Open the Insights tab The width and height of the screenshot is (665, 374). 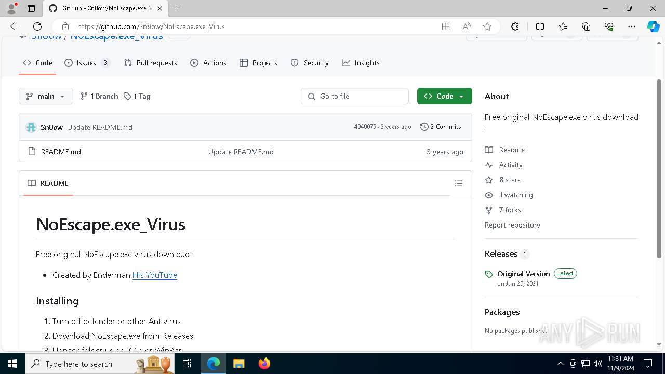[361, 63]
